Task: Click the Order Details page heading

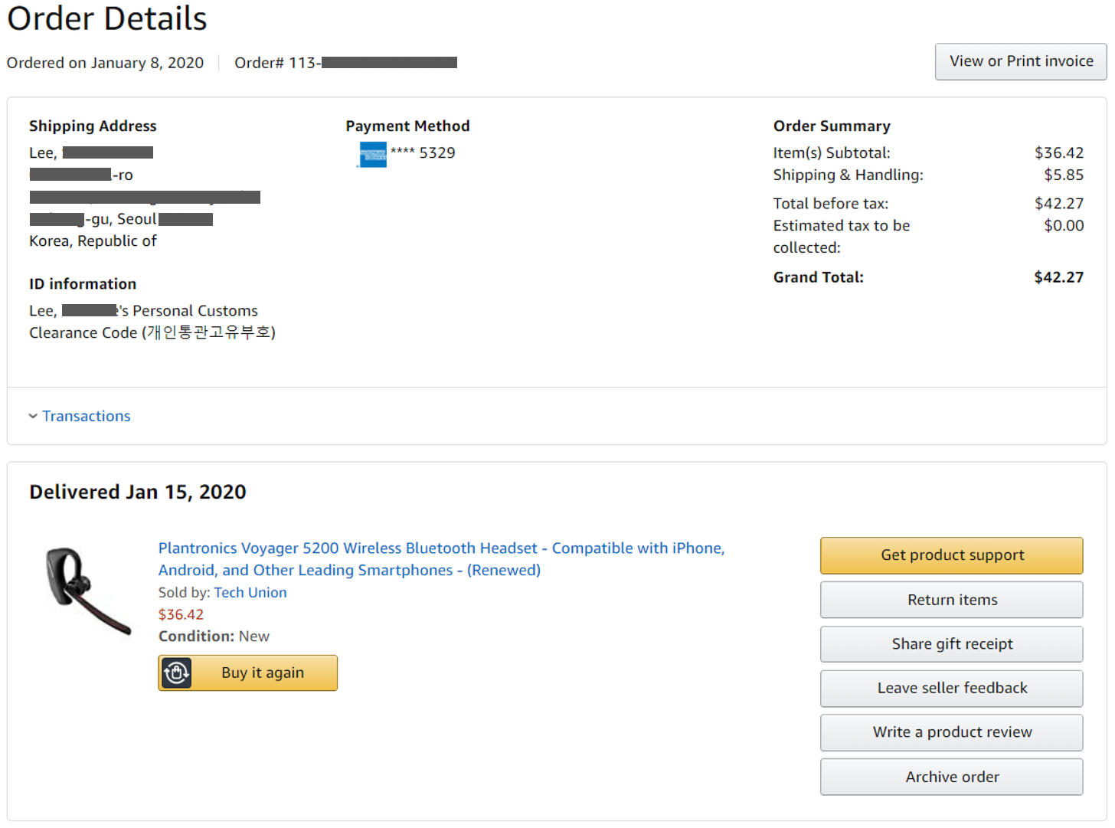Action: [x=107, y=18]
